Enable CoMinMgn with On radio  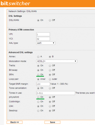[38, 102]
